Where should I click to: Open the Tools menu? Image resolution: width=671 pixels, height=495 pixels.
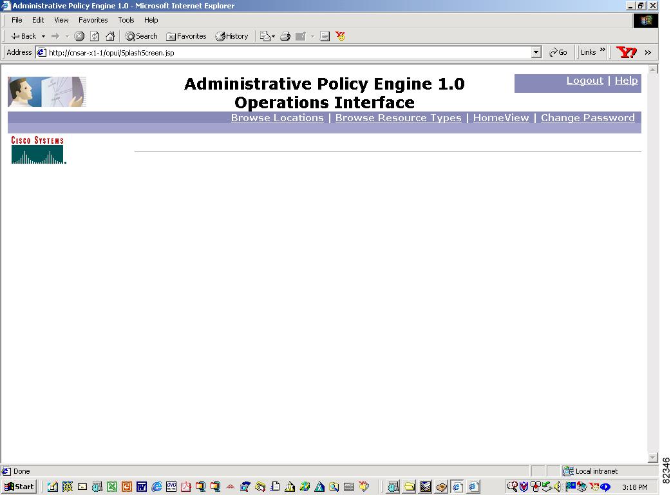(126, 20)
